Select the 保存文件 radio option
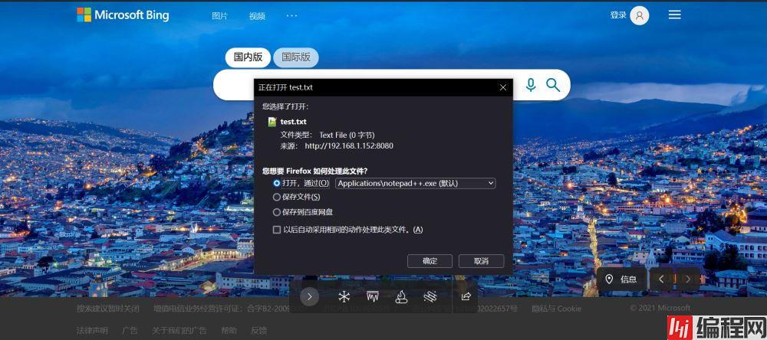Viewport: 767px width, 340px height. pyautogui.click(x=277, y=198)
